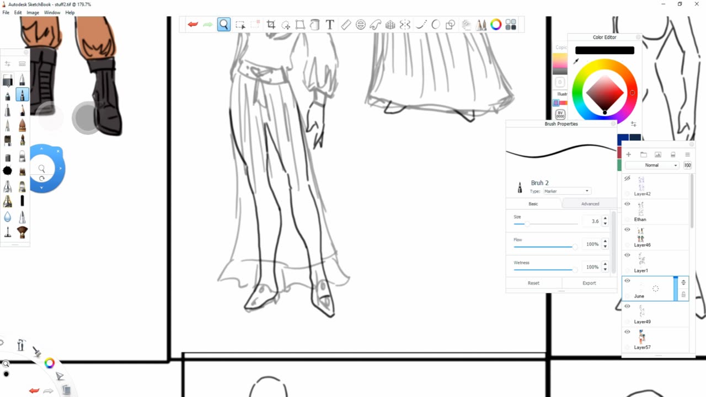Select the water drop smear brush
The height and width of the screenshot is (397, 706).
tap(8, 217)
